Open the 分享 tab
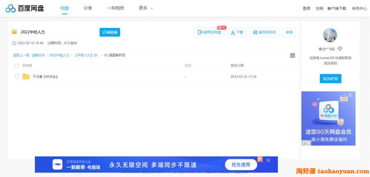Image resolution: width=370 pixels, height=177 pixels. tap(88, 8)
